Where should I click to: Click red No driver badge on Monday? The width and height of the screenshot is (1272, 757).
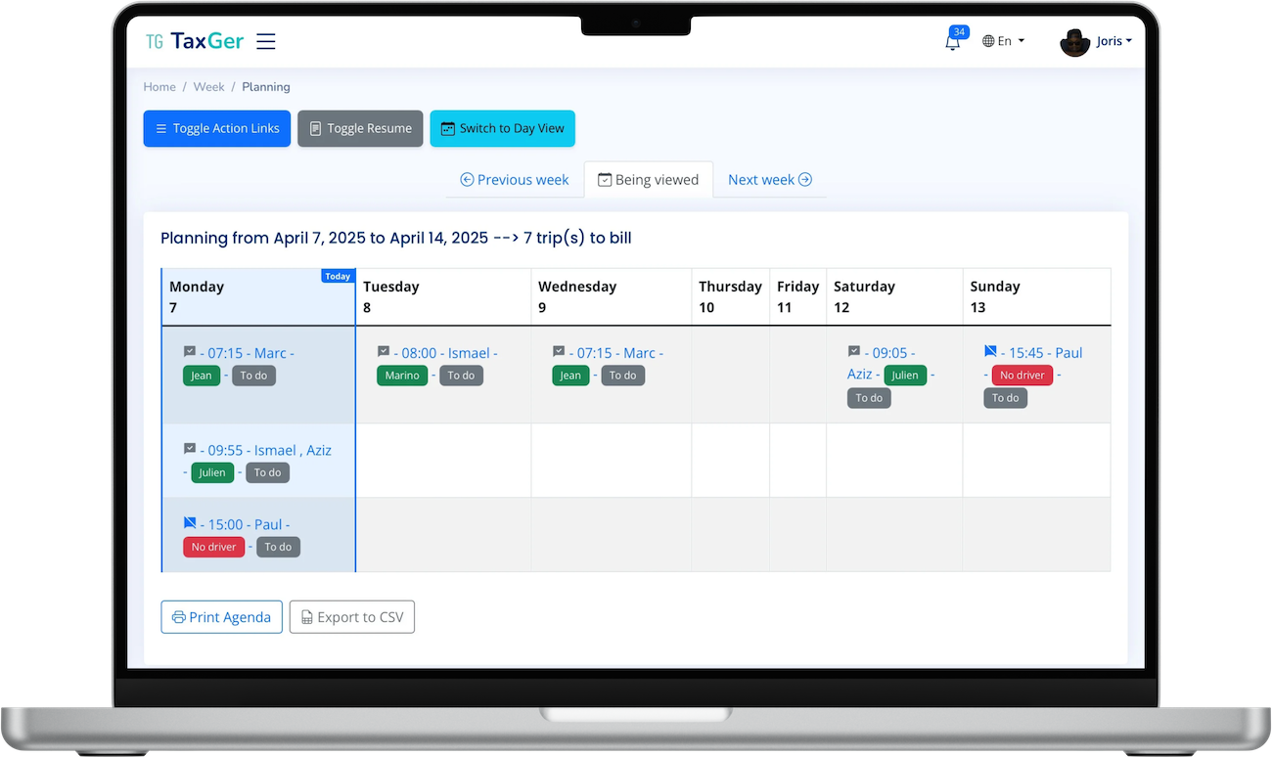pos(213,547)
